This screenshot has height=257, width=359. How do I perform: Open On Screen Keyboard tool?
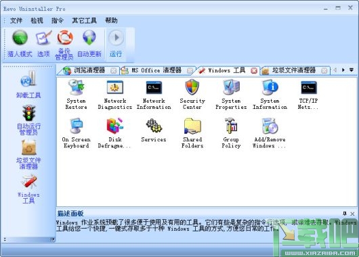tap(76, 133)
